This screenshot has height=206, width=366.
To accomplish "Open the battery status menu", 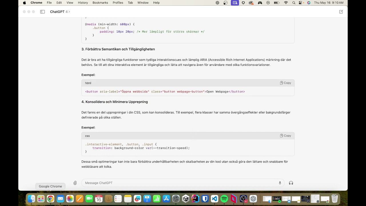I will [277, 3].
